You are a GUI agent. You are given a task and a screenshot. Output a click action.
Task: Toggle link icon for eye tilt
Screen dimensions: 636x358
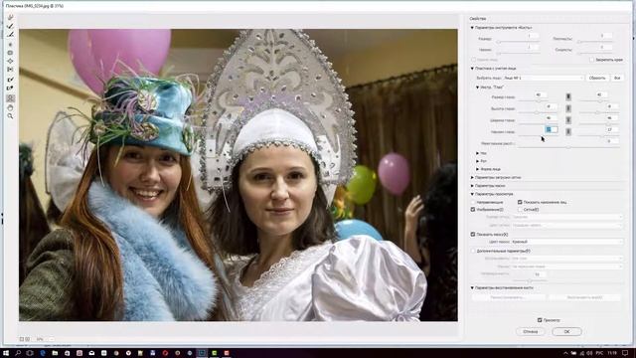click(x=568, y=132)
